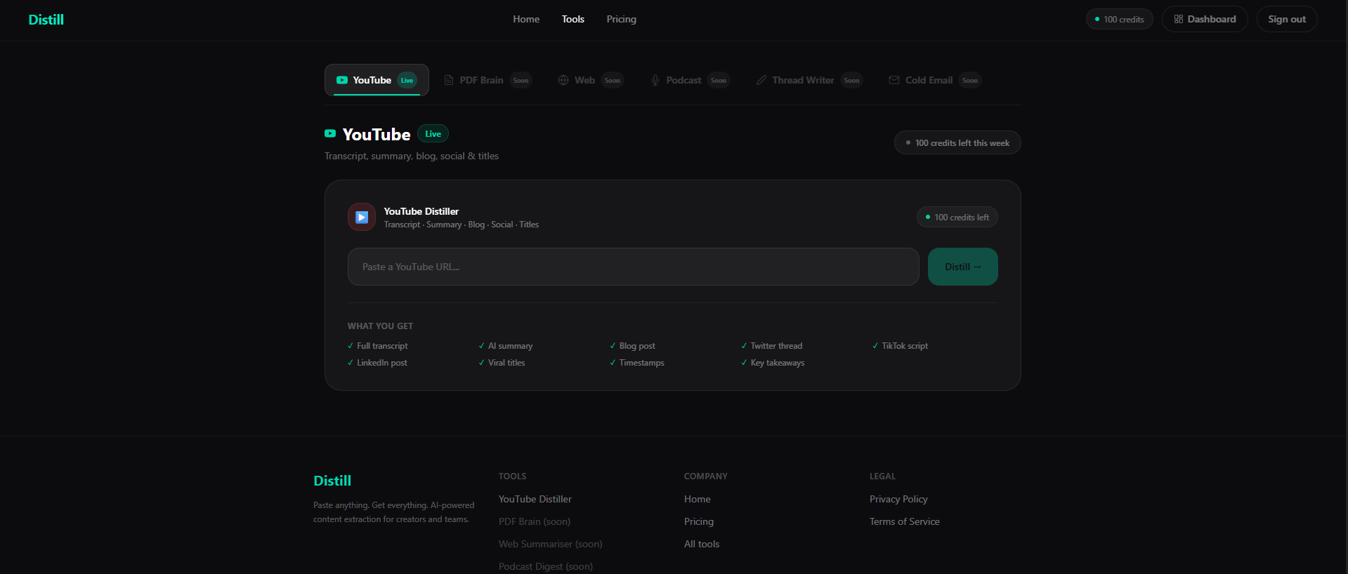Select the YouTube tool tab
1348x574 pixels.
pos(377,80)
